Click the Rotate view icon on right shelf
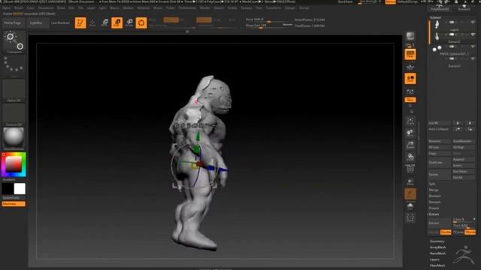The image size is (481, 270). coord(410,157)
